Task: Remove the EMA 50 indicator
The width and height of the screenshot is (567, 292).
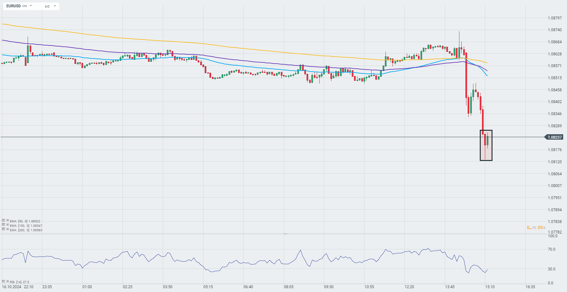Action: point(7,220)
